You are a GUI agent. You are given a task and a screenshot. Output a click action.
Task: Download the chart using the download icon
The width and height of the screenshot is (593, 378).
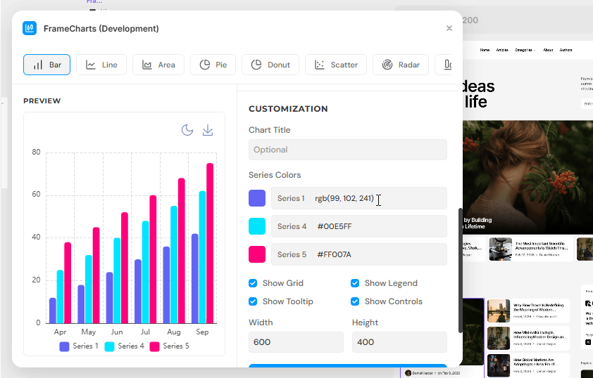pos(208,130)
